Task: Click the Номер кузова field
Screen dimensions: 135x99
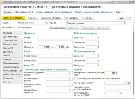Action: 55,56
